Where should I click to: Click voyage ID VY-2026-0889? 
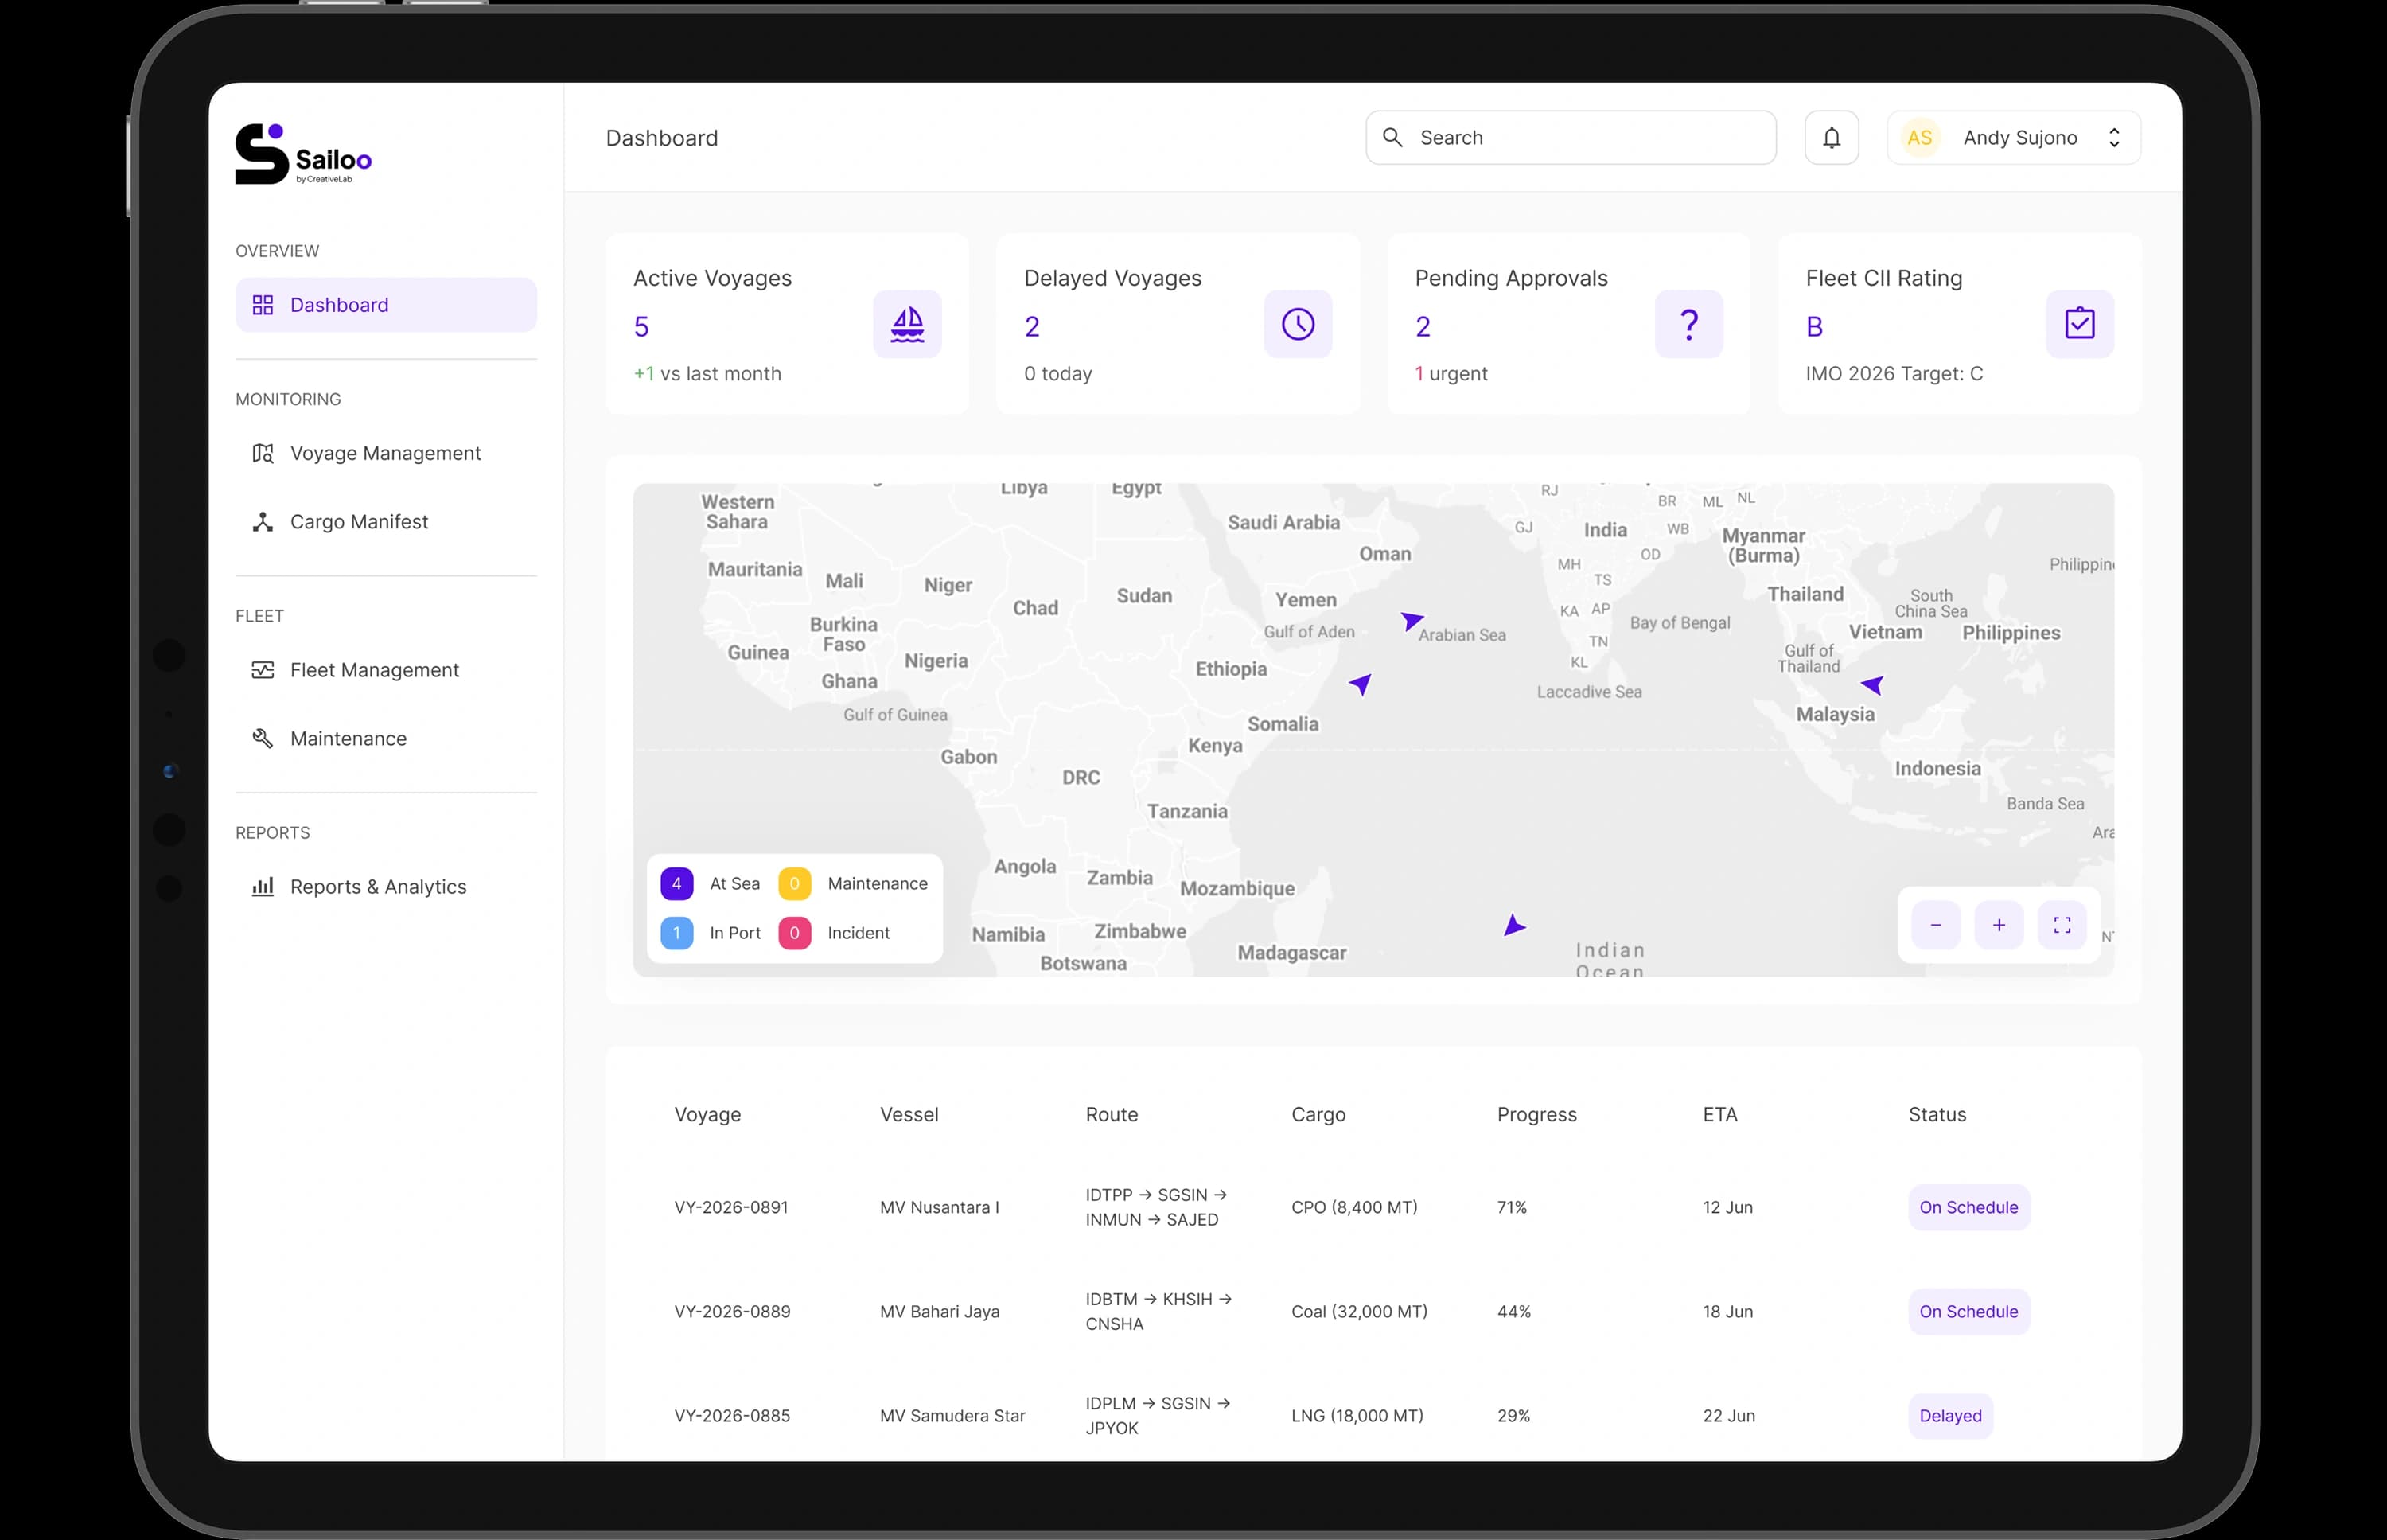tap(732, 1311)
